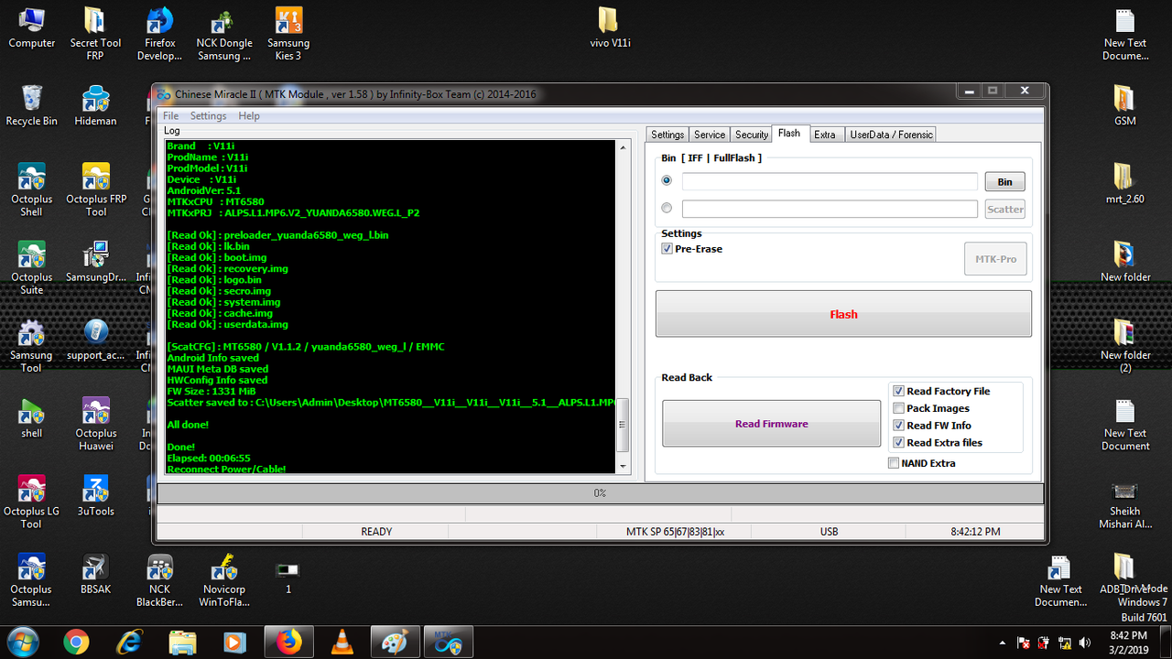Click the Read Firmware button
The width and height of the screenshot is (1172, 659).
click(x=771, y=424)
